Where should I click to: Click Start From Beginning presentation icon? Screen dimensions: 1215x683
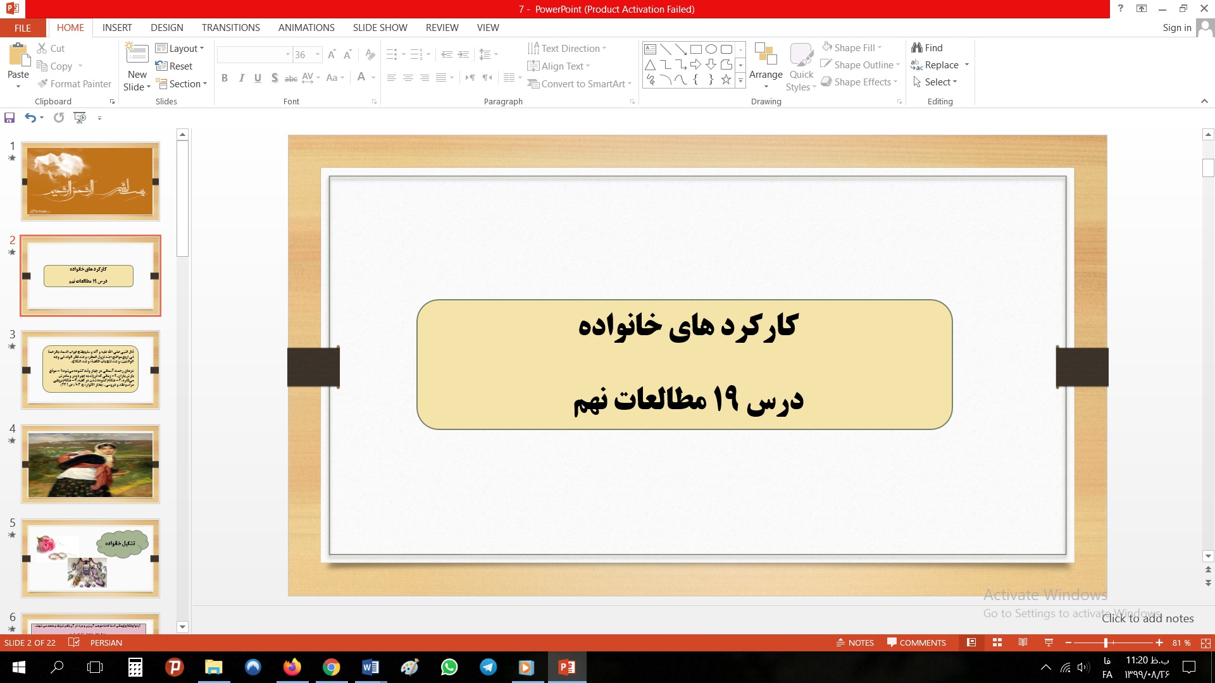point(80,118)
